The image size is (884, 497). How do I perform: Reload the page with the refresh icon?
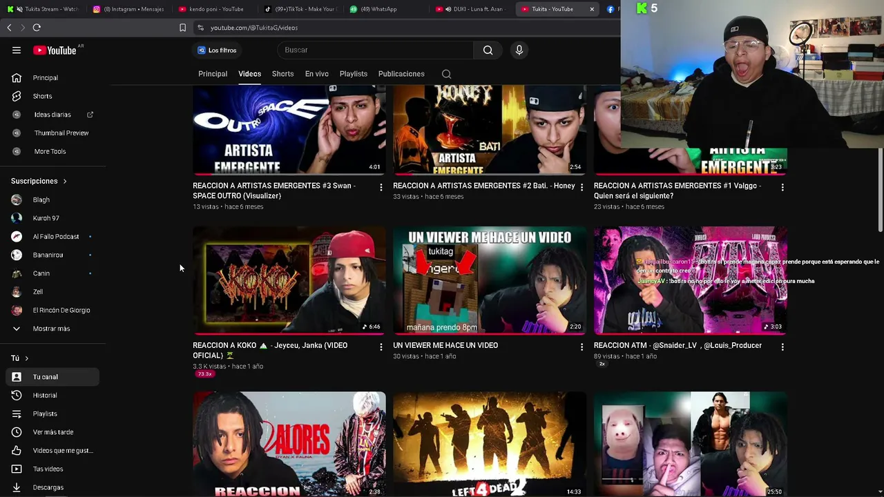[37, 28]
